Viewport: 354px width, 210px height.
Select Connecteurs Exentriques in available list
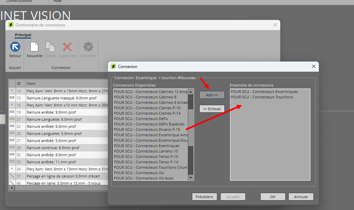pos(151,146)
